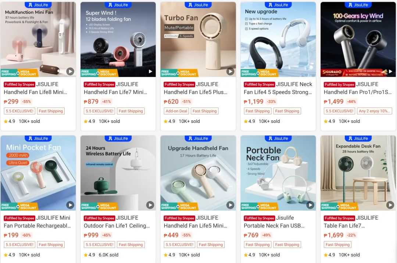Click Any 2 enjoy 10% tag
397x263 pixels.
point(375,111)
